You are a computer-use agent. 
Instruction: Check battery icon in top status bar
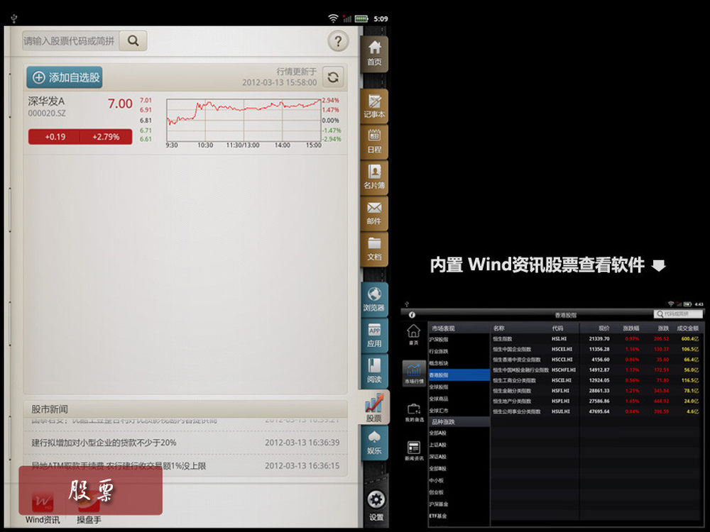pyautogui.click(x=361, y=18)
